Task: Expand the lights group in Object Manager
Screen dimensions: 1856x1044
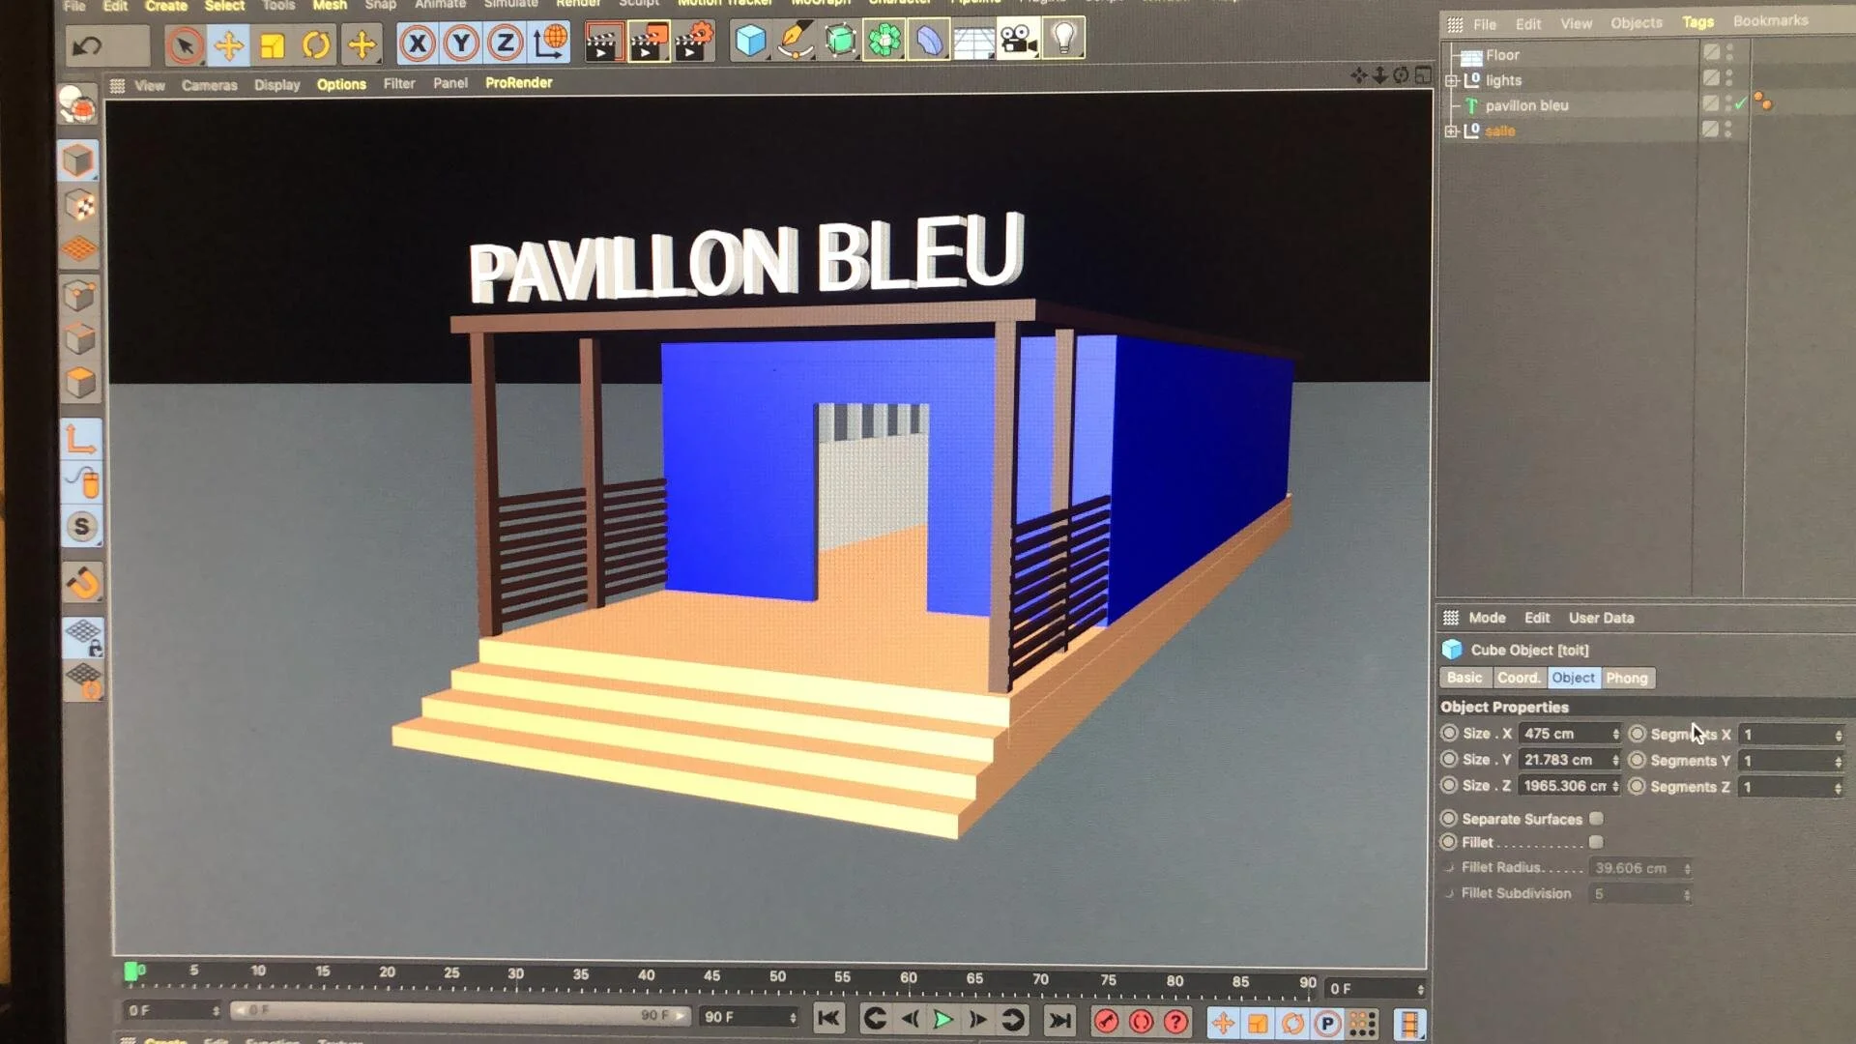Action: [1451, 80]
